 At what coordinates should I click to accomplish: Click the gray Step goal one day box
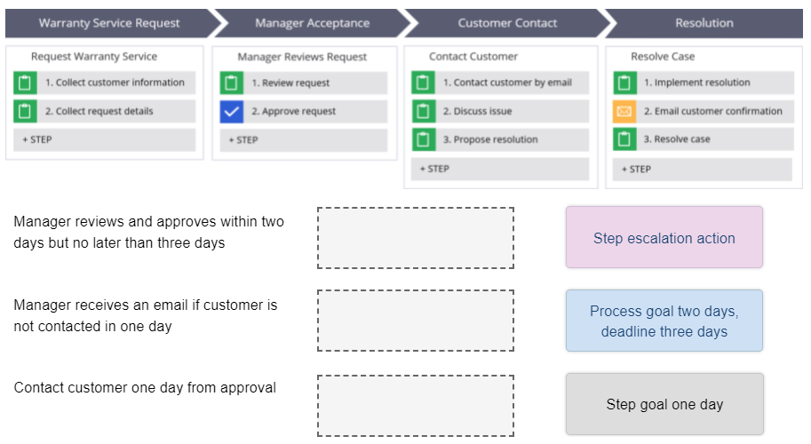[664, 404]
